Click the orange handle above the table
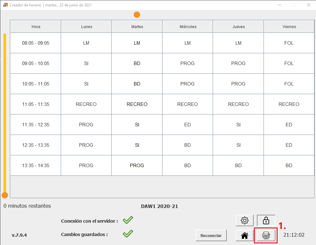Image resolution: width=316 pixels, height=245 pixels. click(137, 15)
